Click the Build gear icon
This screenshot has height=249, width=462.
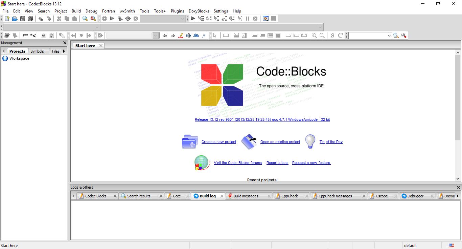(105, 19)
